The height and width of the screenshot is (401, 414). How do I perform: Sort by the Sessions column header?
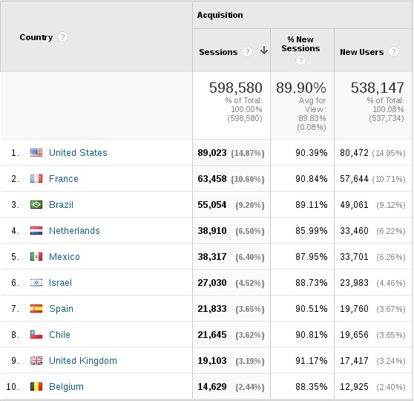click(x=218, y=52)
